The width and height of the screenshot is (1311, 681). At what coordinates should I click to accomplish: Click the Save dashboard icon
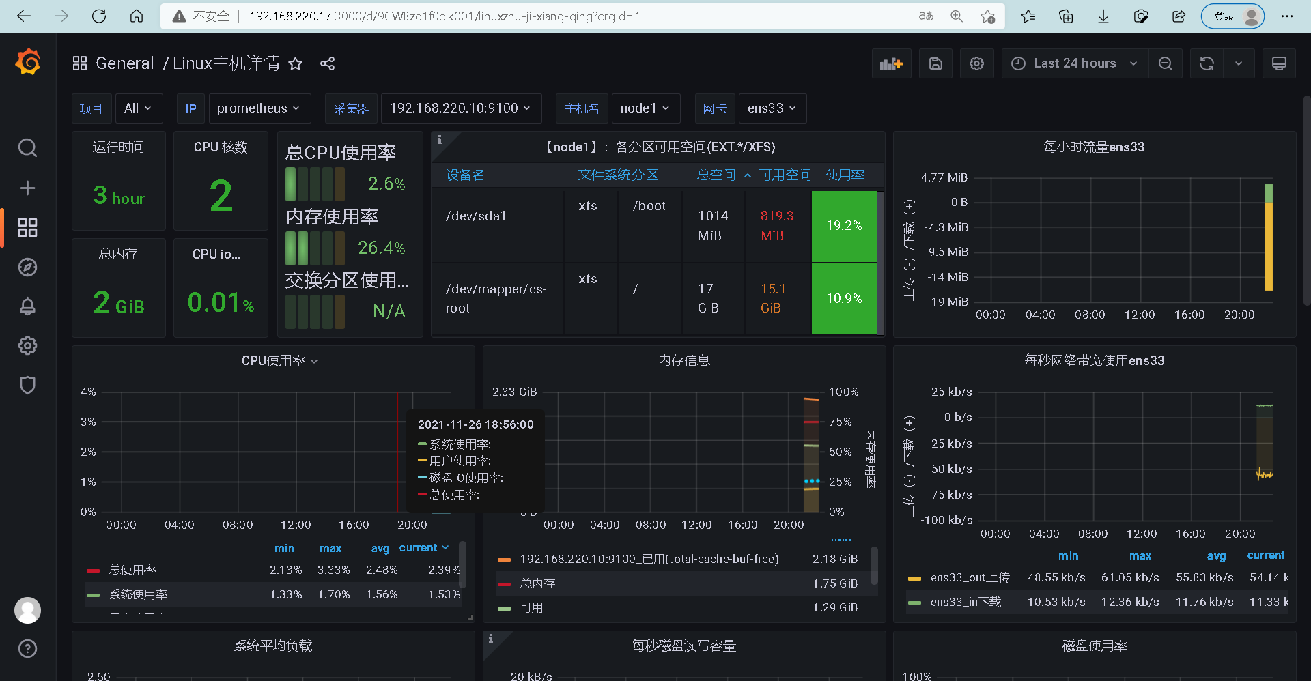click(935, 63)
